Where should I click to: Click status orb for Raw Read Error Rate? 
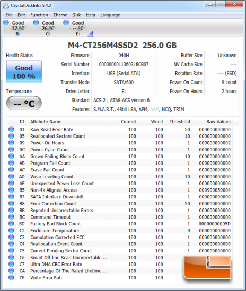[11, 129]
